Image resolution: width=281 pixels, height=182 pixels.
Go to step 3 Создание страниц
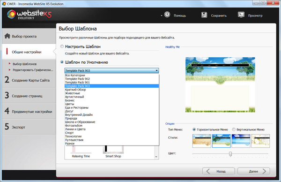tap(29, 96)
